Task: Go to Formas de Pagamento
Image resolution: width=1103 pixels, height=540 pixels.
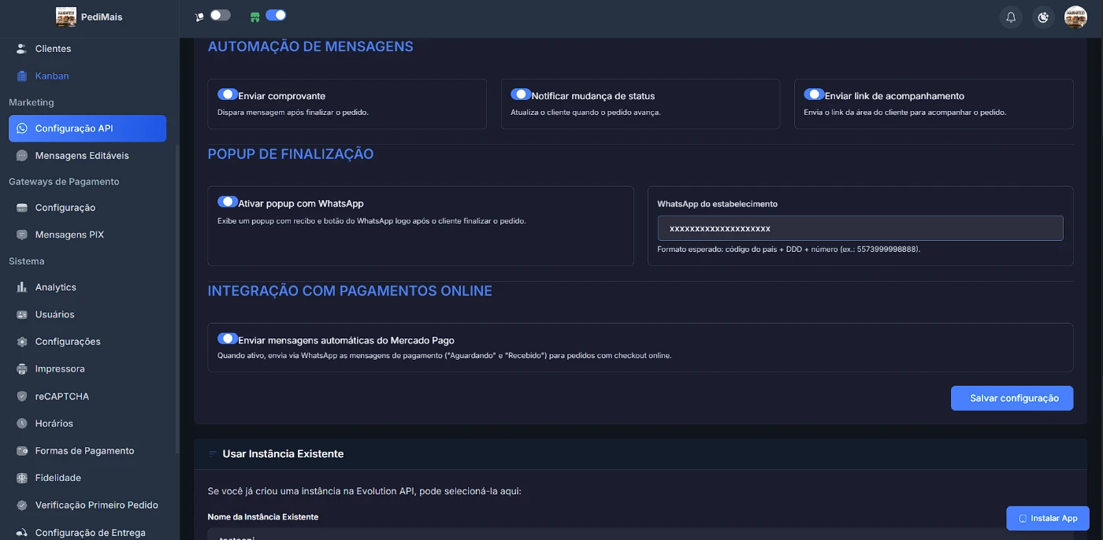Action: (84, 451)
